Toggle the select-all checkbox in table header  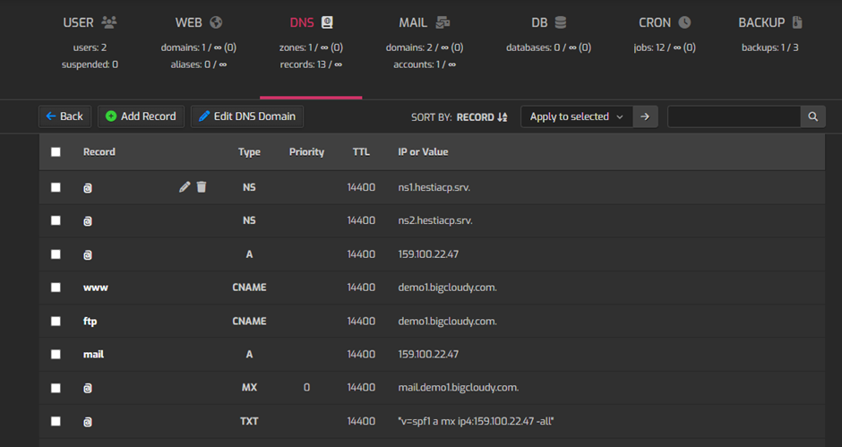[x=56, y=152]
